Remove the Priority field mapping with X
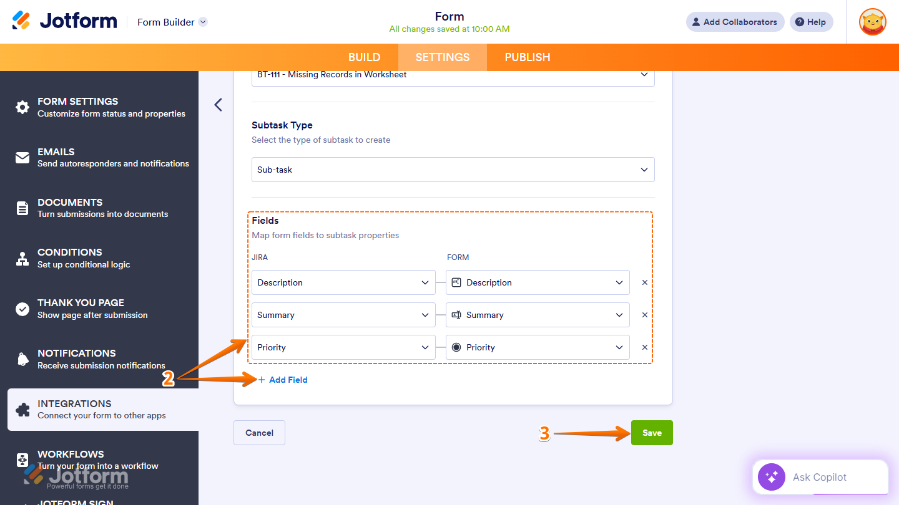 tap(644, 347)
